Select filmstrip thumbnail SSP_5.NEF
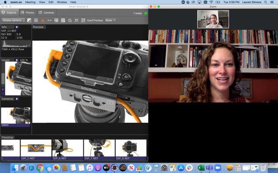Screen dimensions: 278x173 pyautogui.click(x=36, y=149)
